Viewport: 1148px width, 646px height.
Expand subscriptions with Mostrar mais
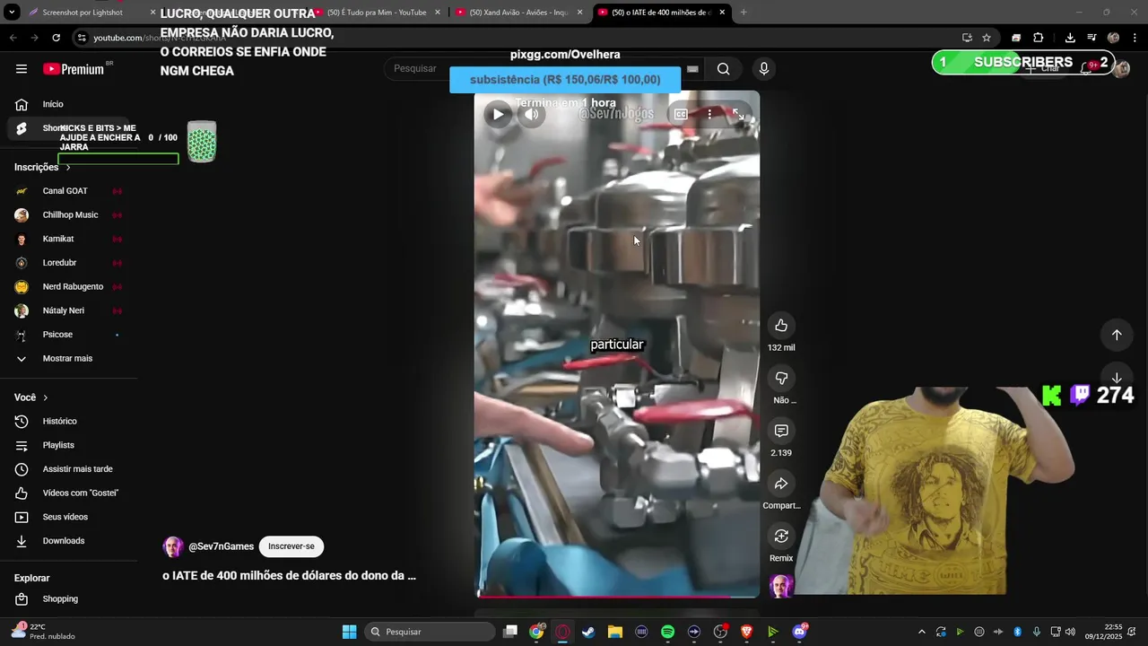[68, 359]
